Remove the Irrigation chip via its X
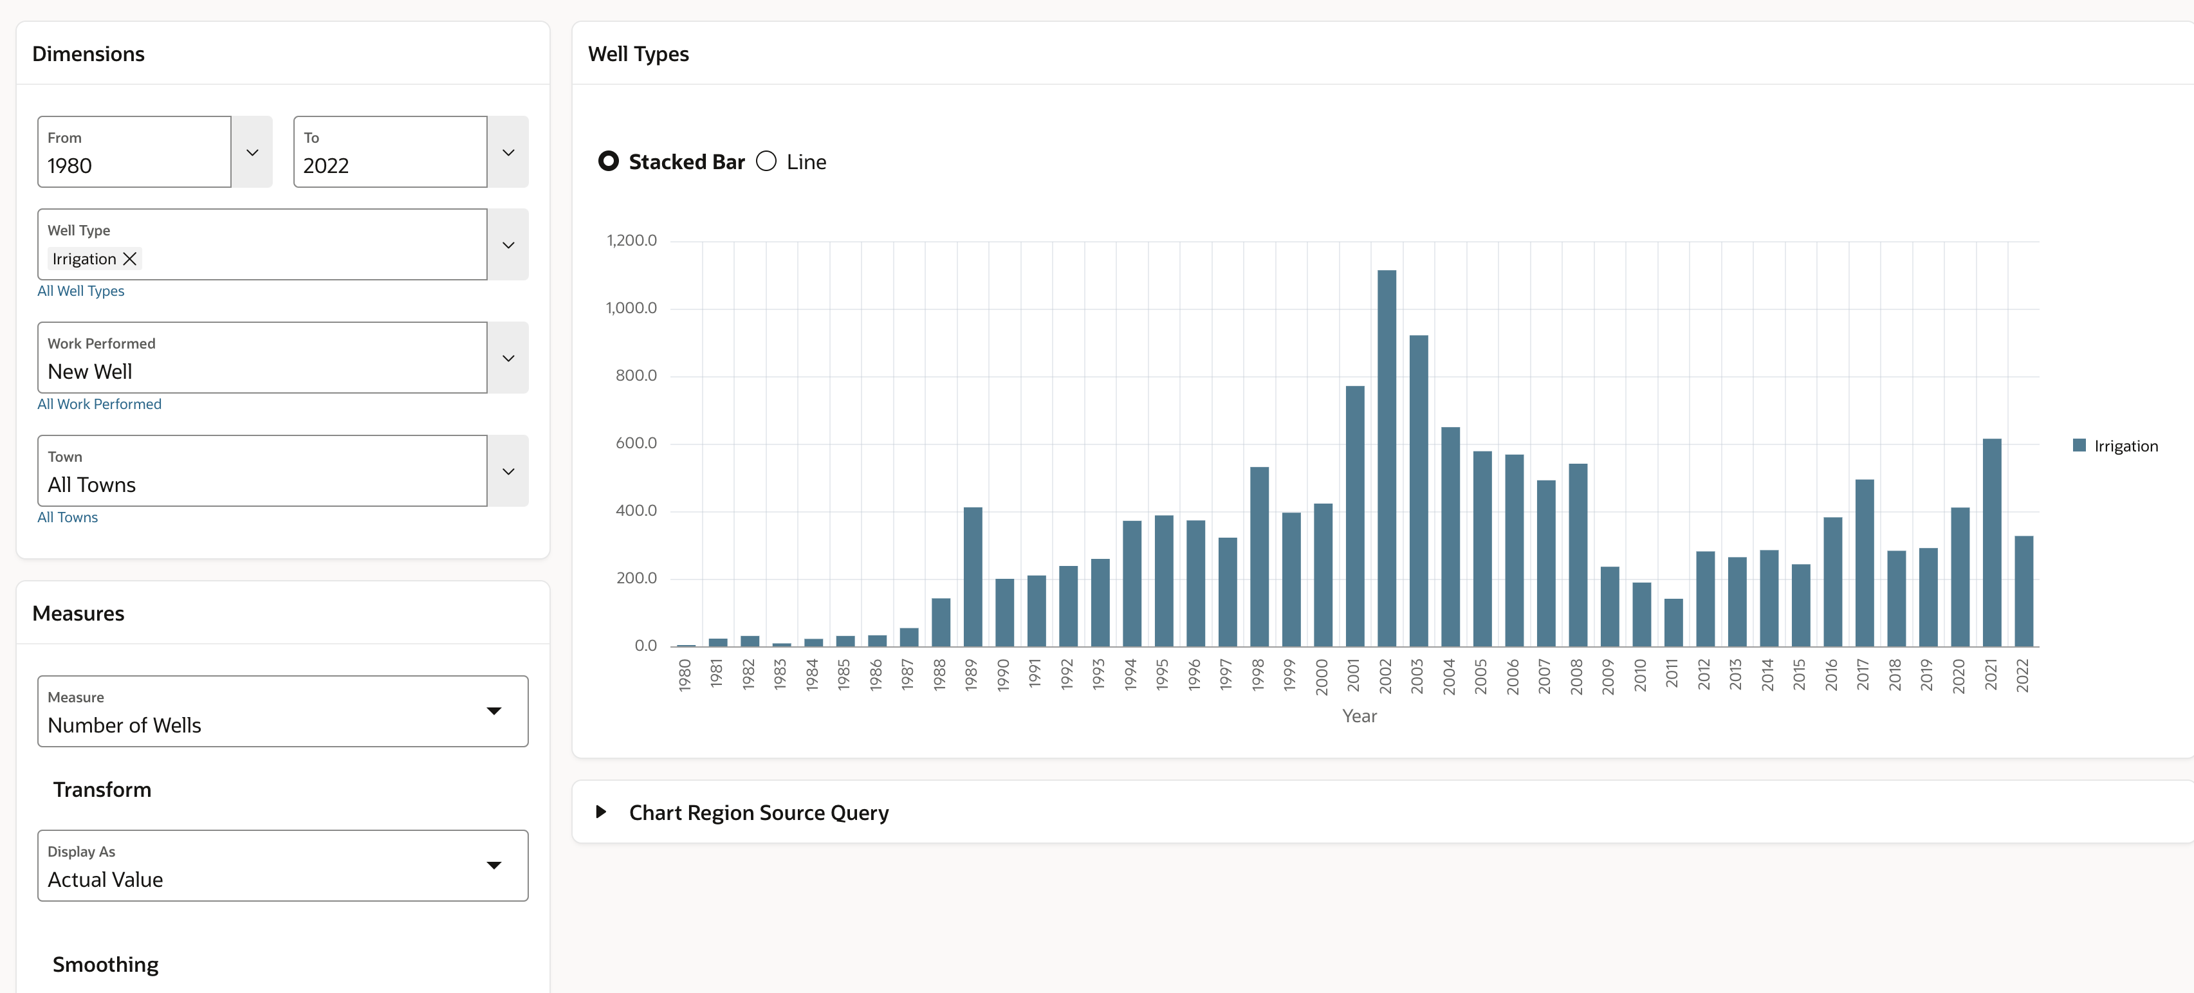Screen dimensions: 2194x993 coord(129,259)
